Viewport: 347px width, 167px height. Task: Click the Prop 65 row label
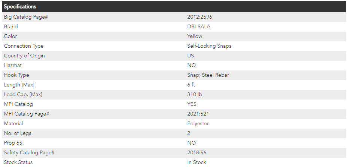click(13, 143)
